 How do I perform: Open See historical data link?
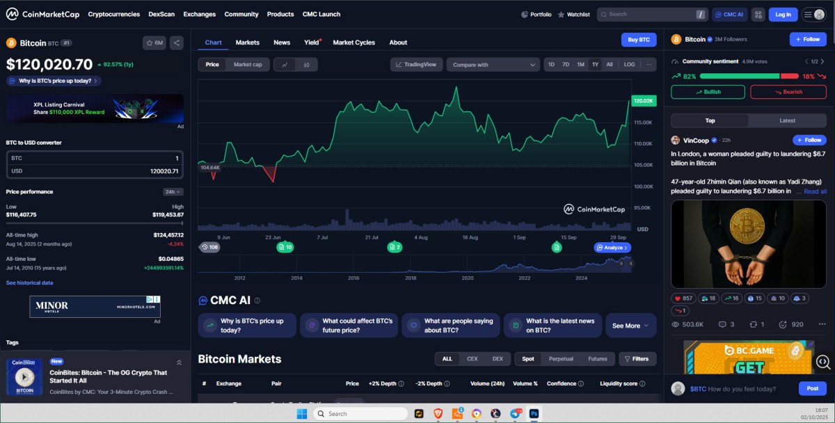click(29, 282)
